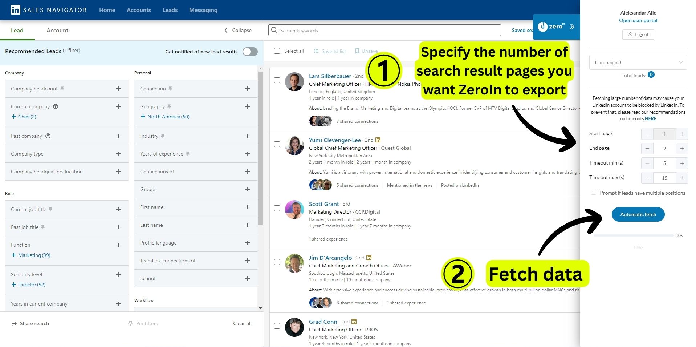Open Messaging in the top navigation

pos(203,10)
